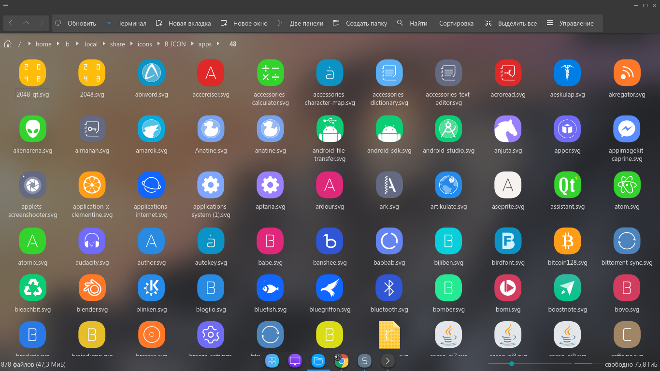Open the file manager dock icon

318,360
